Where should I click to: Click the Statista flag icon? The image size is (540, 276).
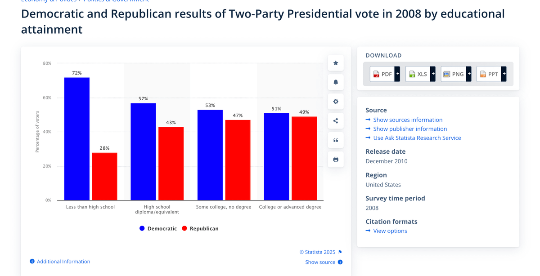point(340,252)
